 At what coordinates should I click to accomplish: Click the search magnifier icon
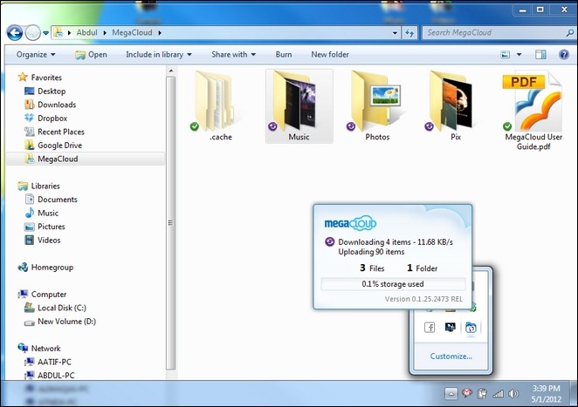[x=570, y=33]
